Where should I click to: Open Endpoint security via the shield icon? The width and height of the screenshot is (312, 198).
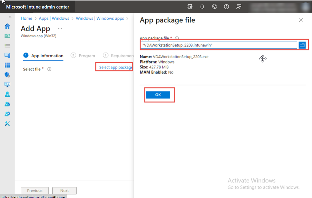click(7, 75)
